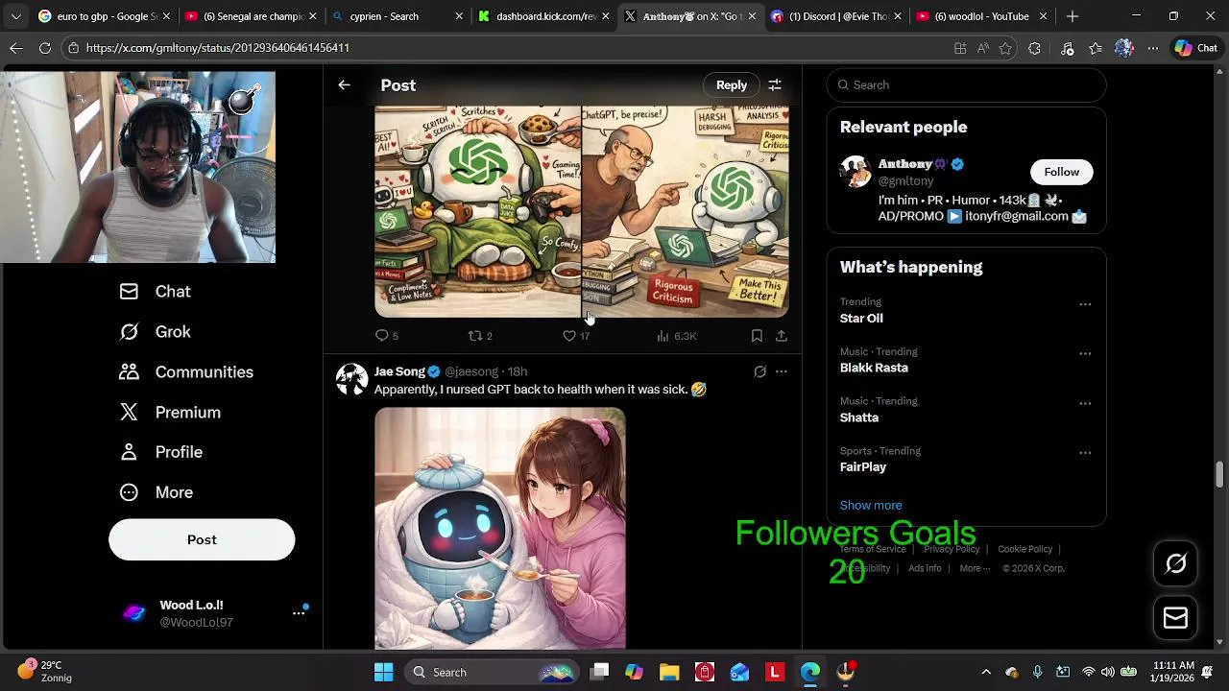1229x691 pixels.
Task: Show hidden system tray icons
Action: click(x=985, y=672)
